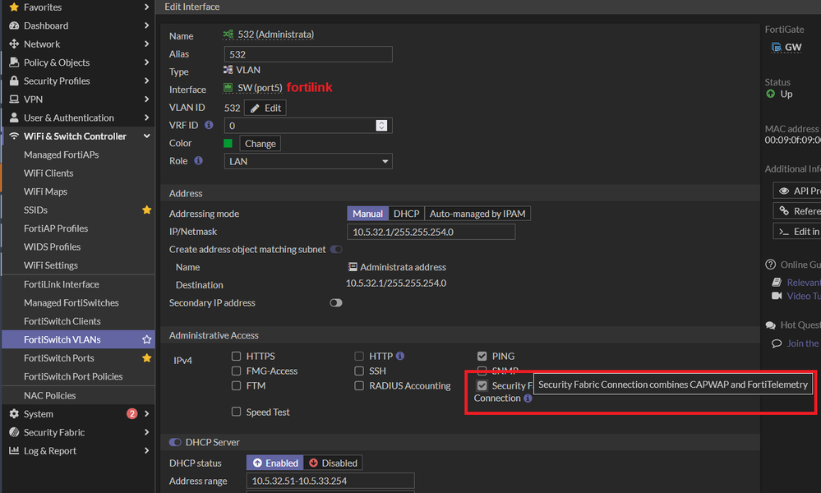
Task: Open NAC Policies page
Action: (50, 396)
